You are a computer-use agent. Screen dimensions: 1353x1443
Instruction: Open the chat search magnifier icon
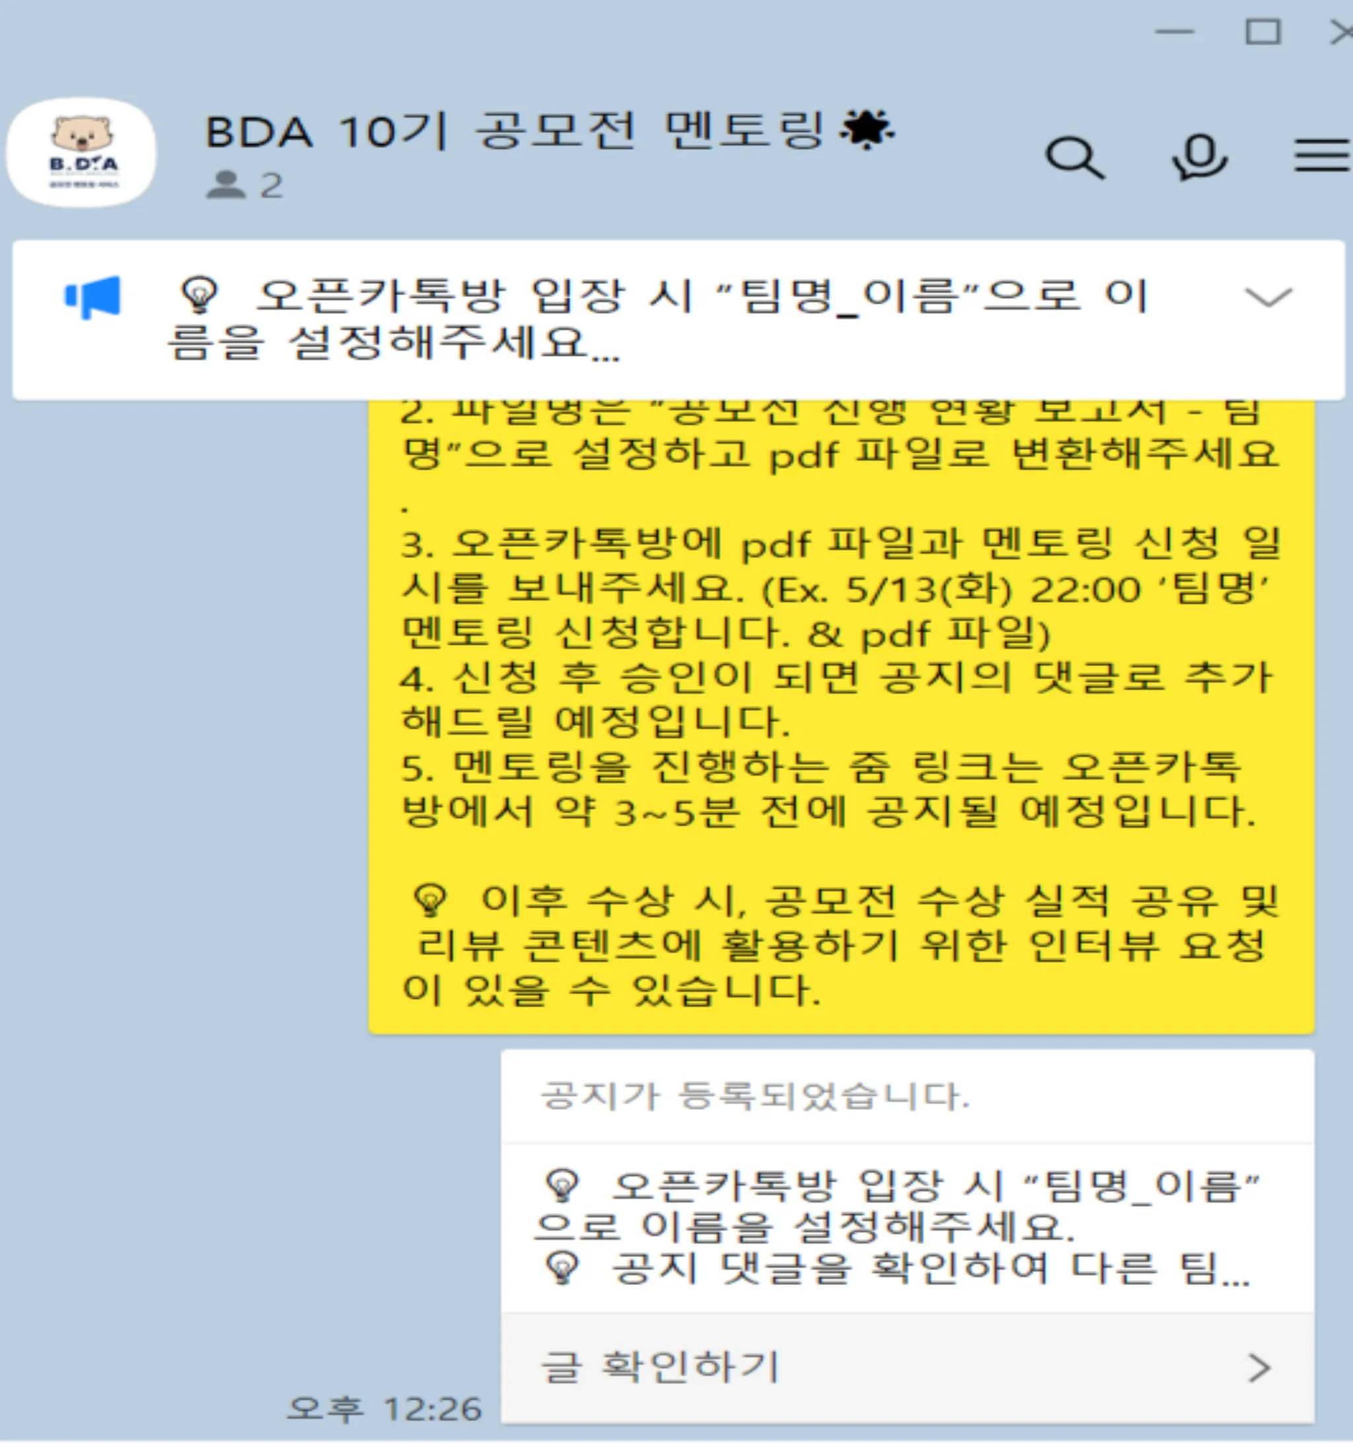pyautogui.click(x=1075, y=157)
